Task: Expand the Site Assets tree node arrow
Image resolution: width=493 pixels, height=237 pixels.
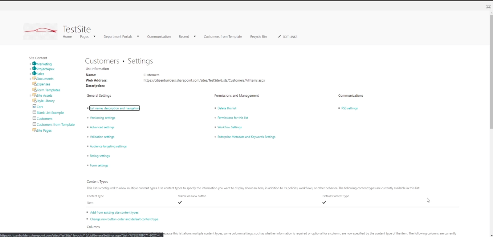Action: point(30,96)
